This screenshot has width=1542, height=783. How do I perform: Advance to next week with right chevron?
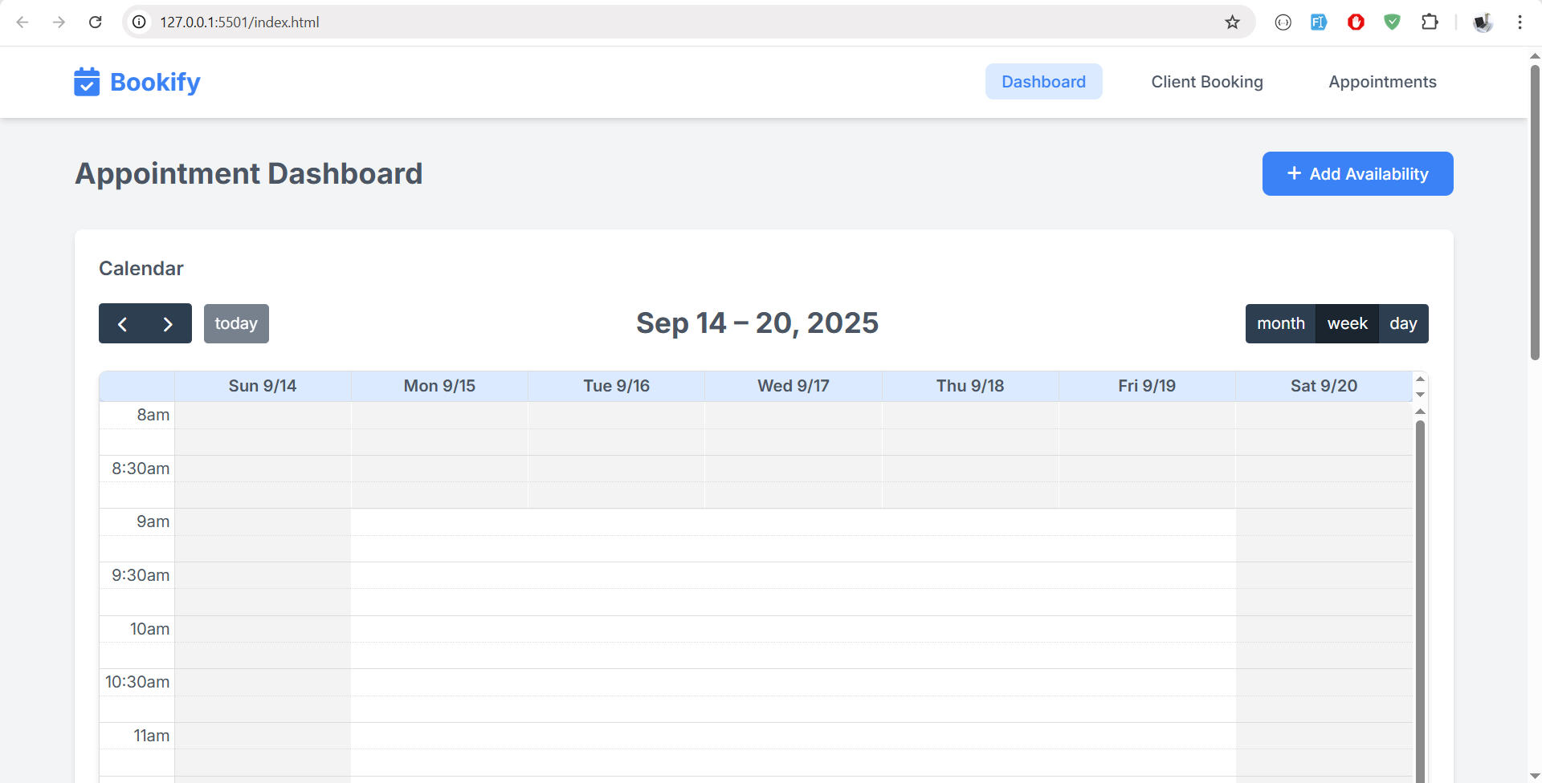[168, 324]
